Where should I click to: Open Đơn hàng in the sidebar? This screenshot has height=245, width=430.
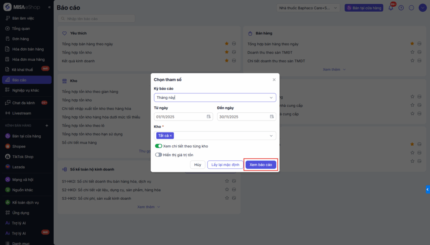coord(21,39)
